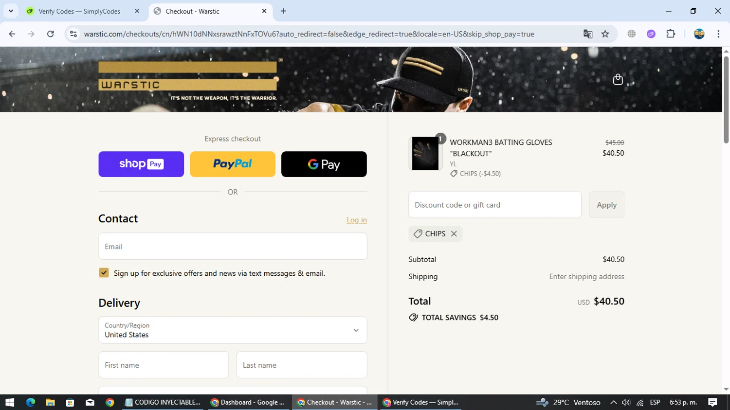Image resolution: width=730 pixels, height=410 pixels.
Task: Close the Checkout - Warstic tab
Action: point(264,11)
